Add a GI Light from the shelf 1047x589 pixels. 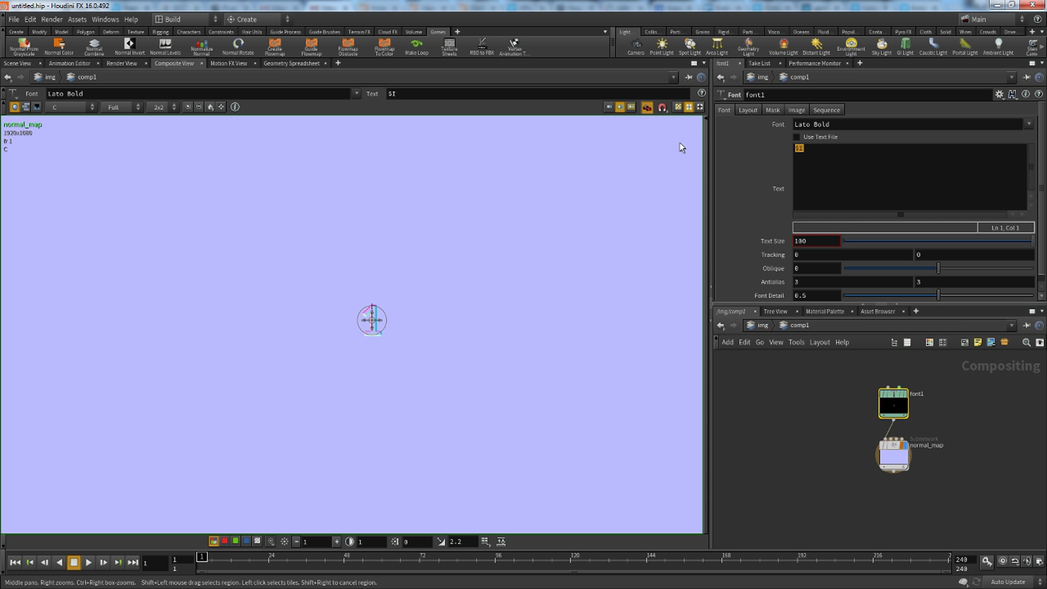[905, 47]
